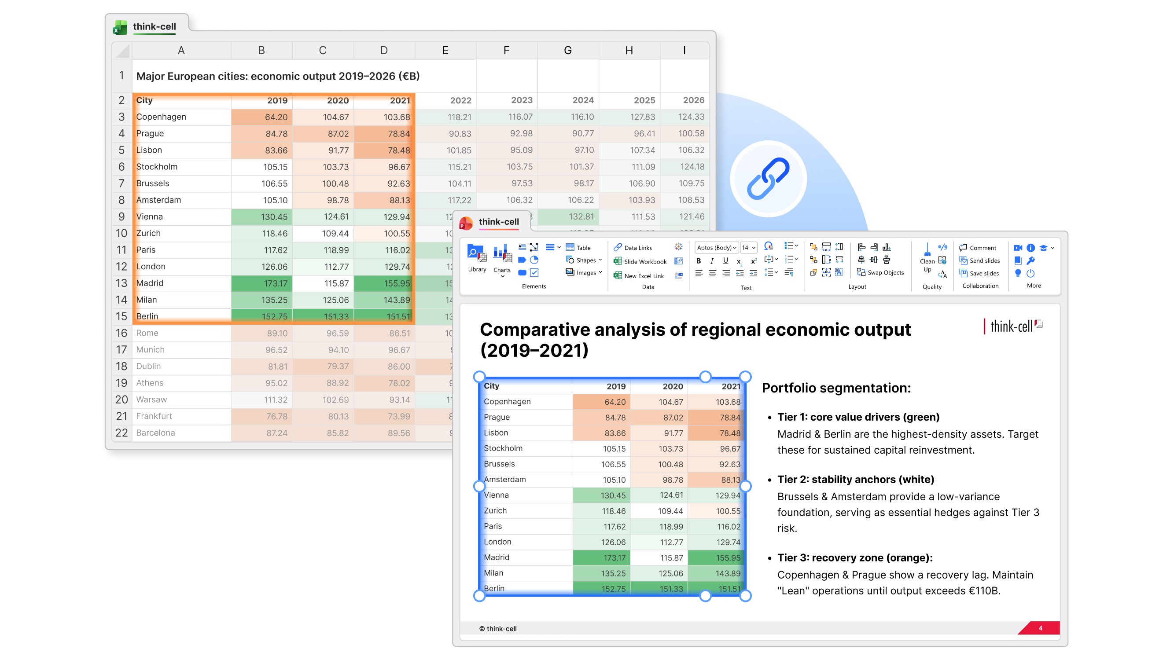Select the Excel think-cell tab
The image size is (1174, 660).
[x=154, y=26]
